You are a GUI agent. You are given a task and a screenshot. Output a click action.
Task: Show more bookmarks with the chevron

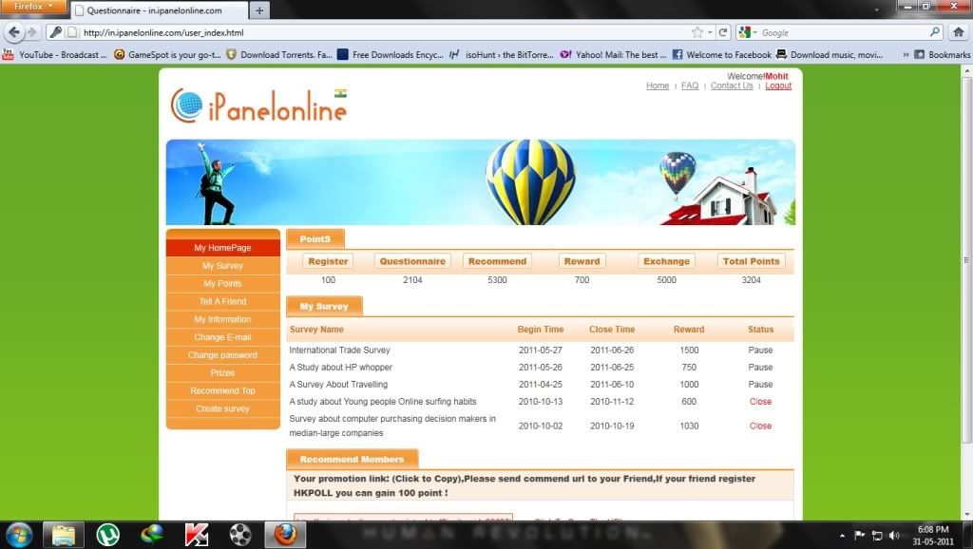coord(906,54)
